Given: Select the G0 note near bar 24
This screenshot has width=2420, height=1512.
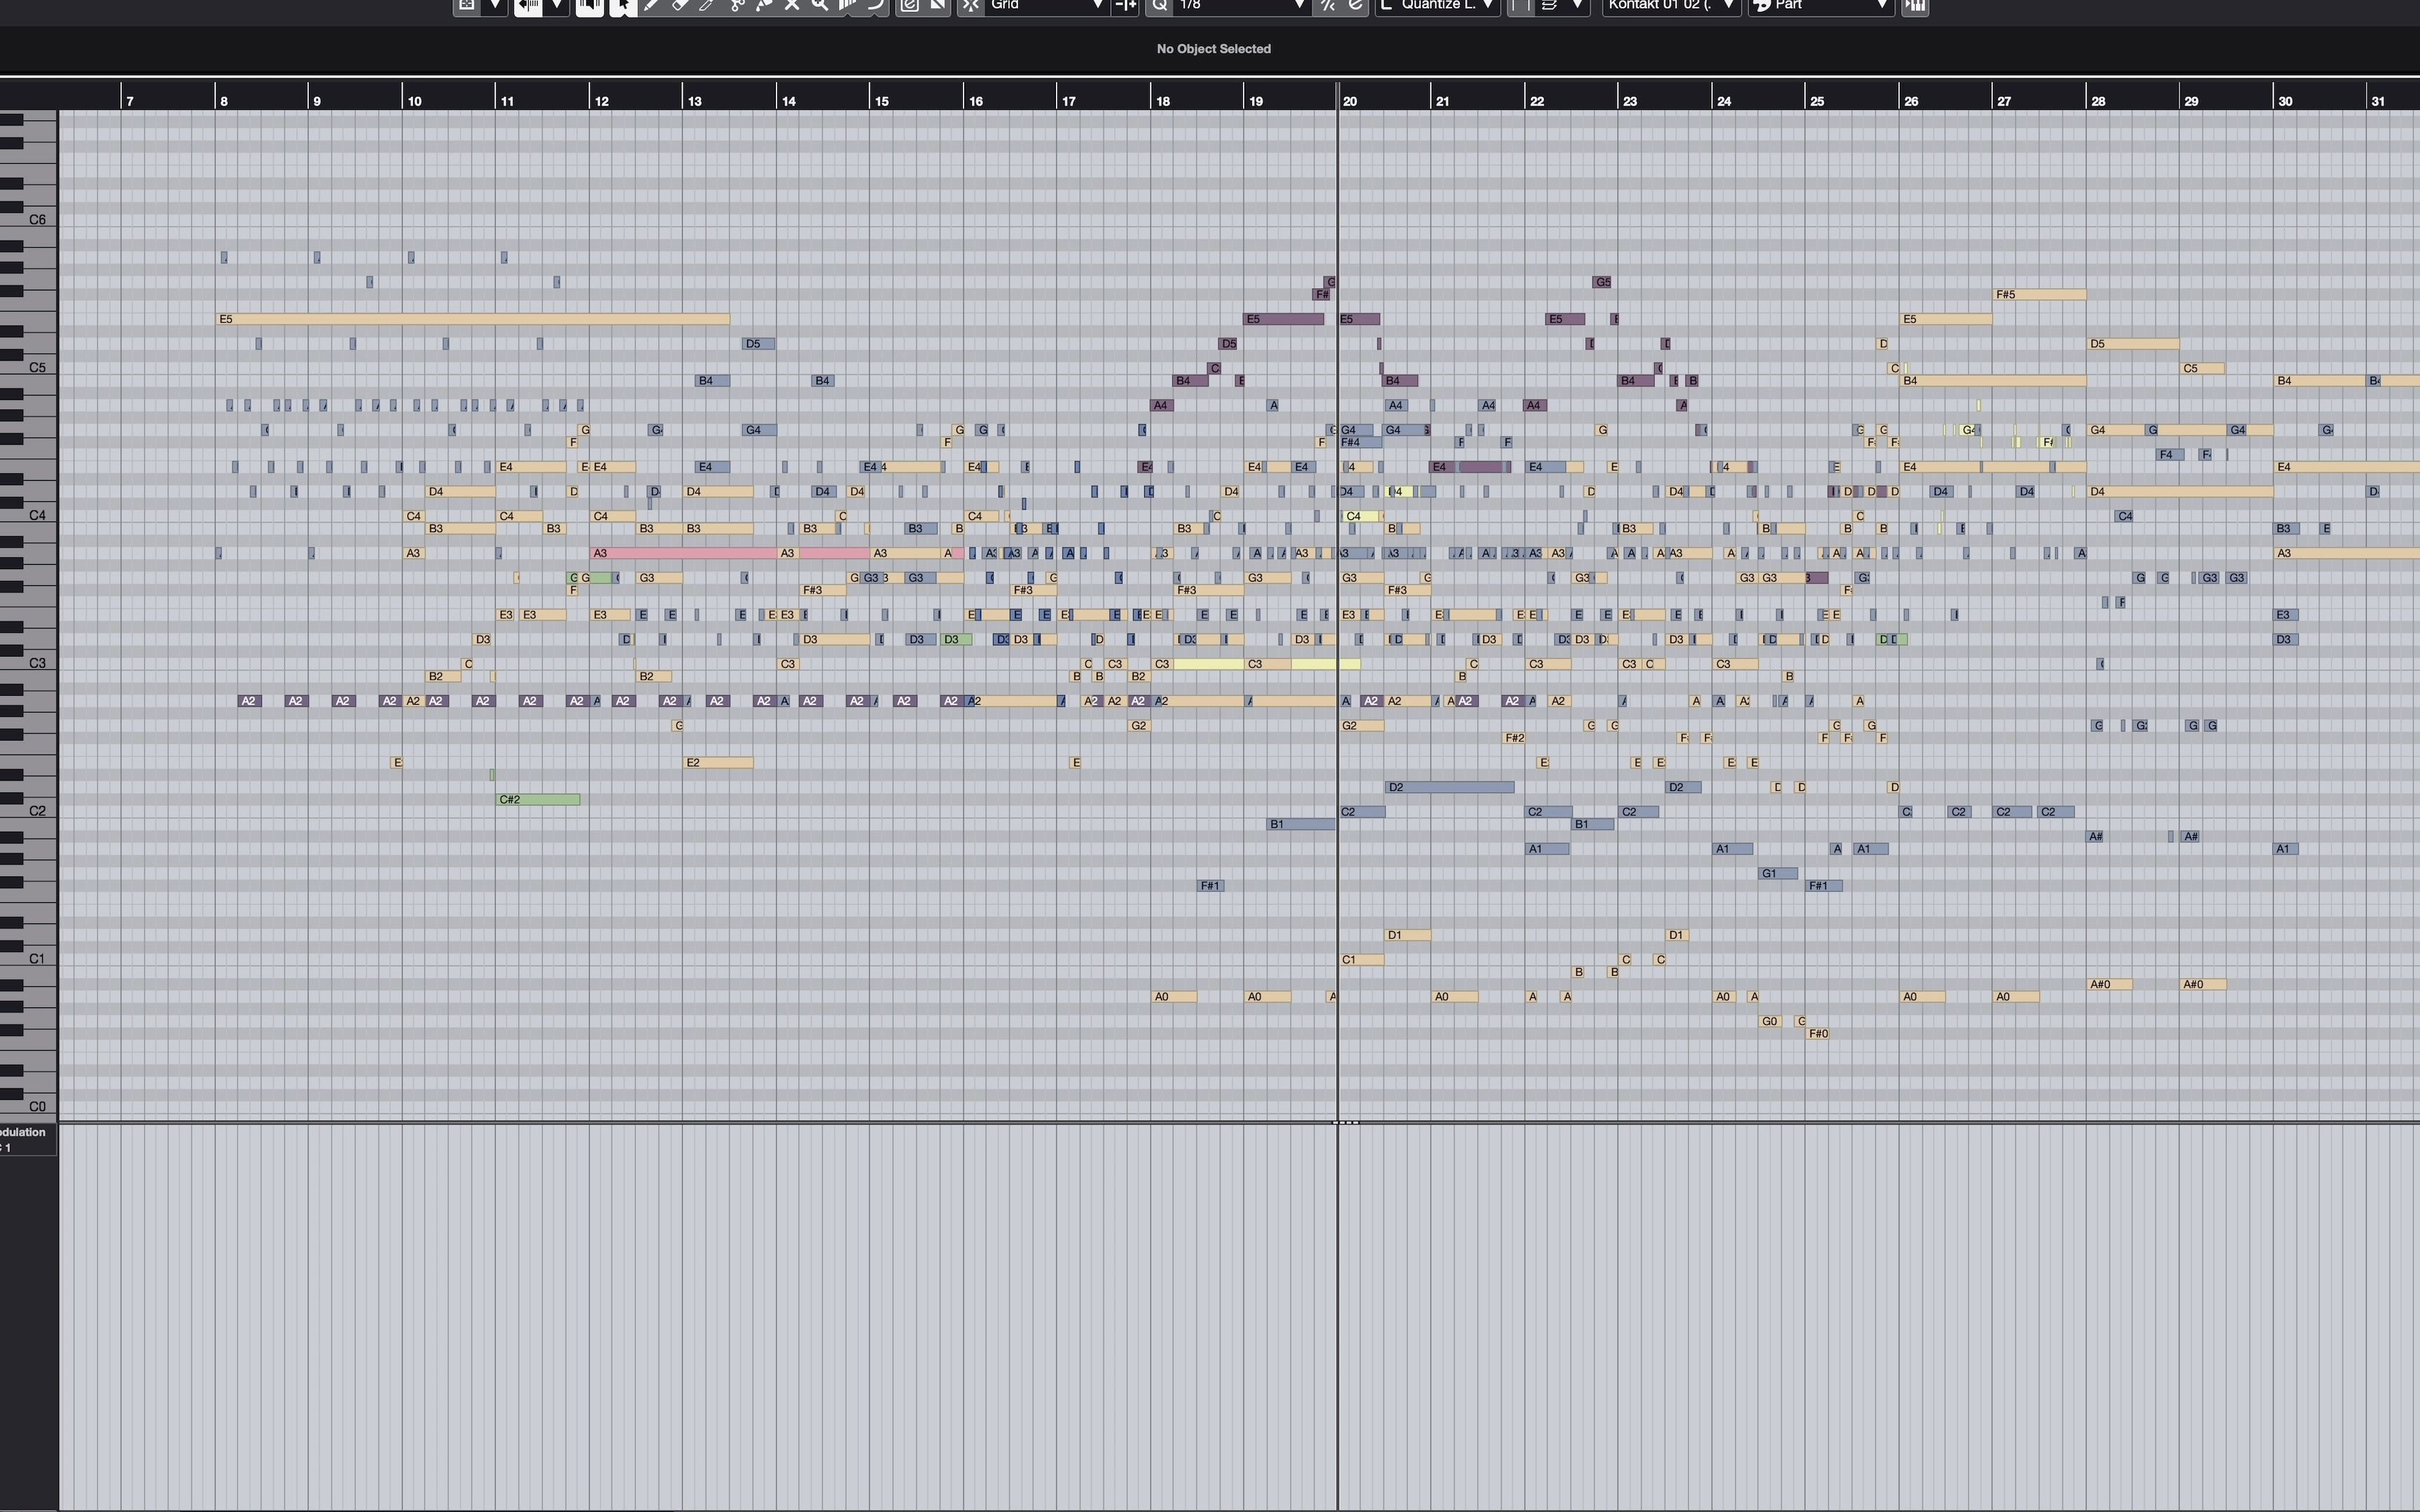Looking at the screenshot, I should click(1770, 1021).
